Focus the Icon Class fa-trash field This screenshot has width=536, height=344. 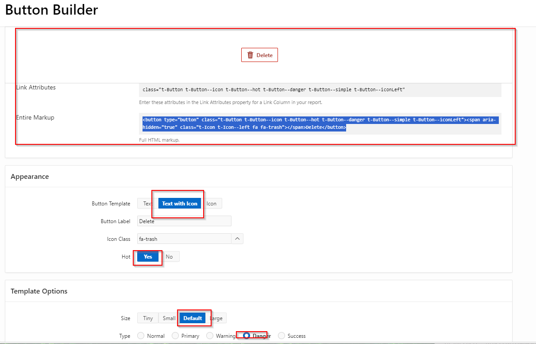click(x=184, y=239)
